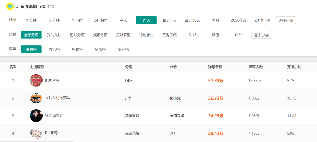
Task: Click streamer name 旭旭宝宝
Action: 52,80
